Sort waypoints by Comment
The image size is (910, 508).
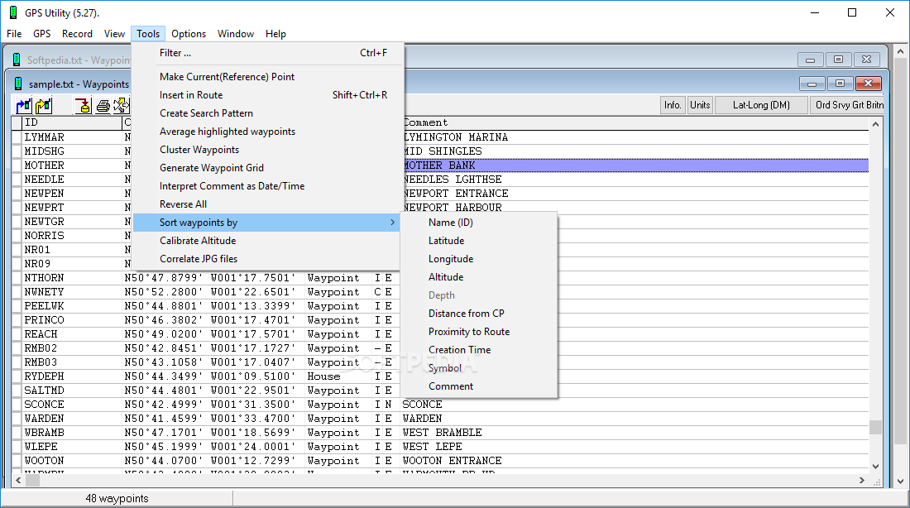tap(479, 386)
